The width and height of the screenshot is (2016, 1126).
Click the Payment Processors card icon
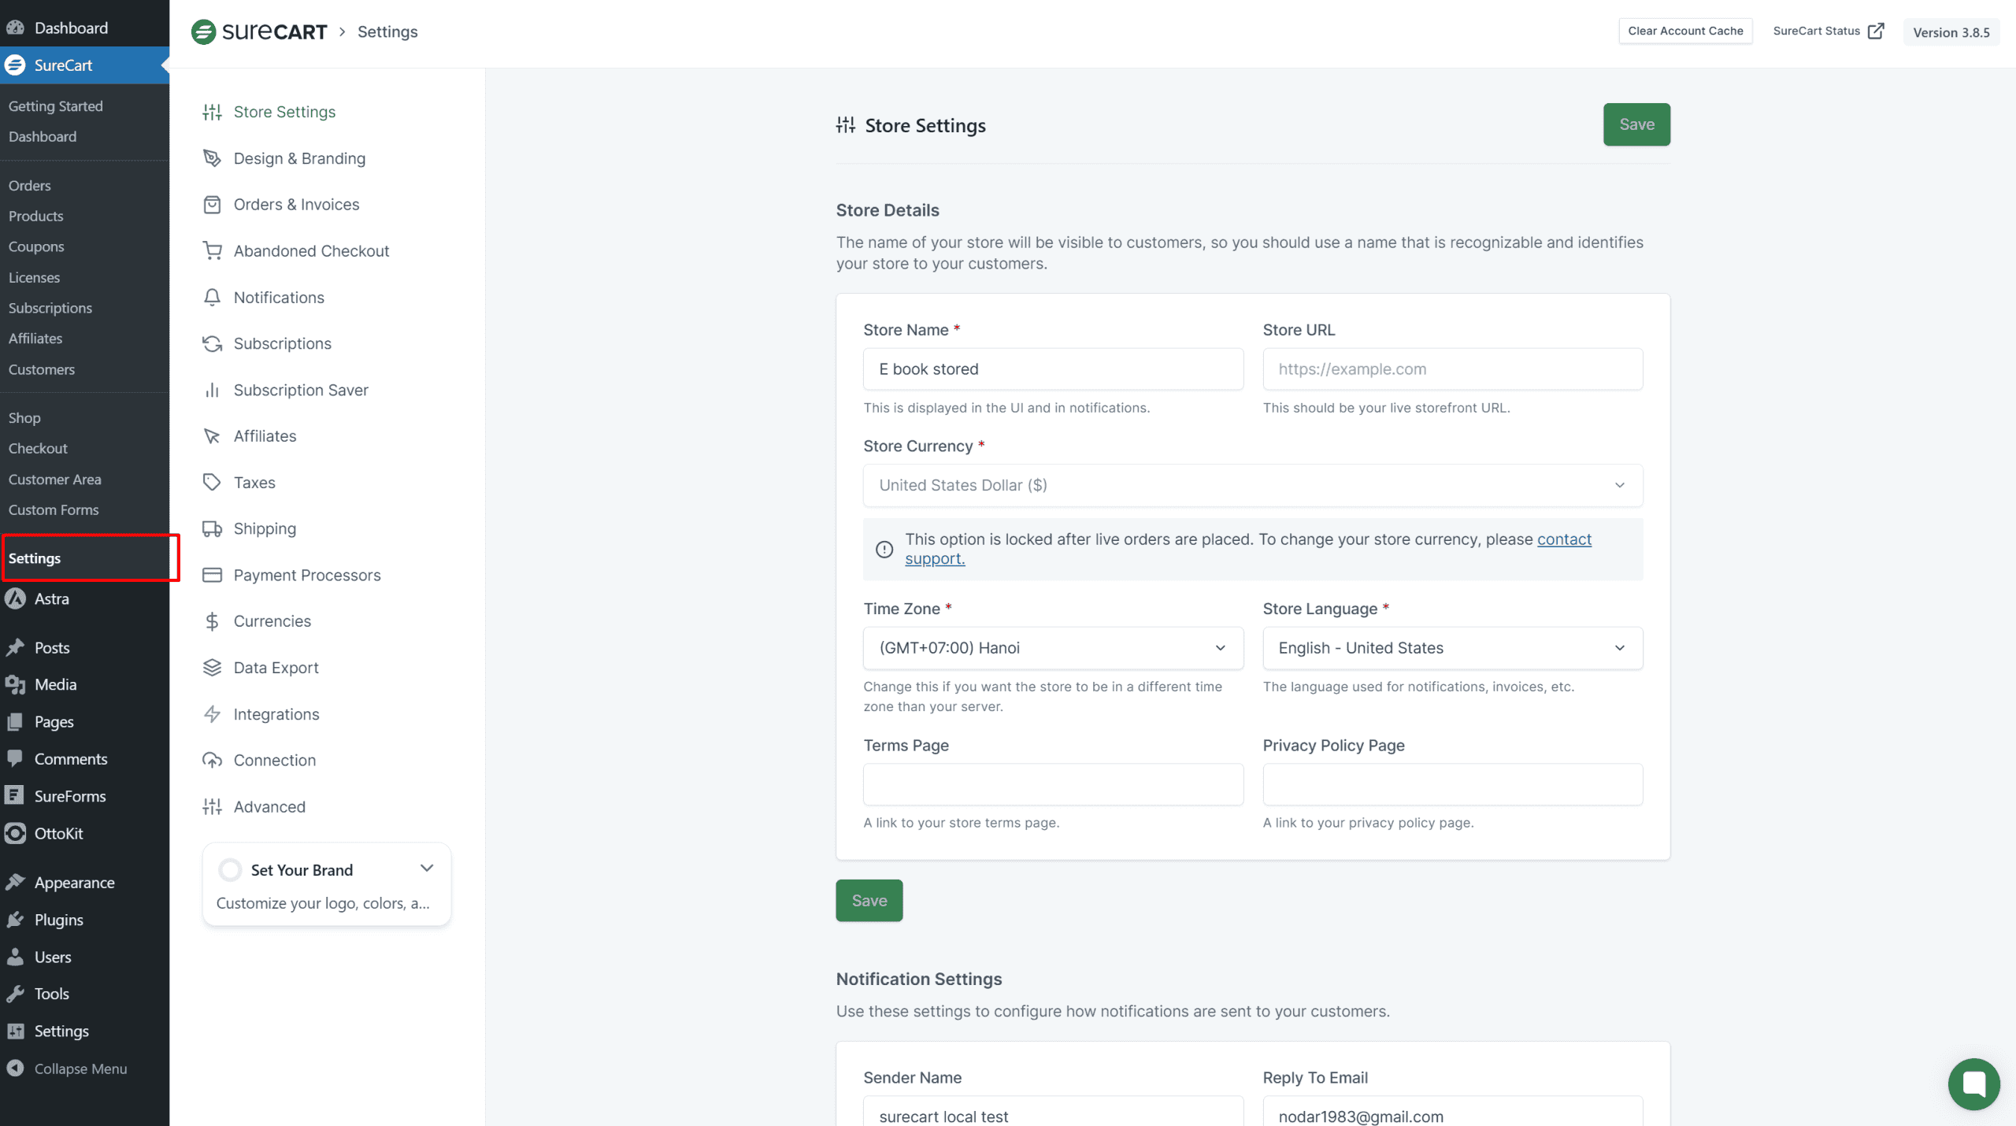pos(212,575)
